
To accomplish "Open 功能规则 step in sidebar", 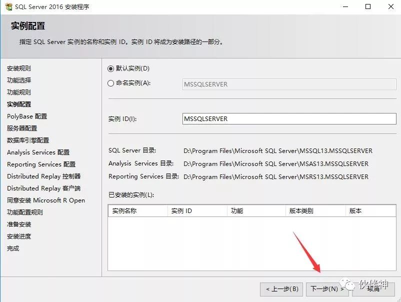I will [x=19, y=92].
